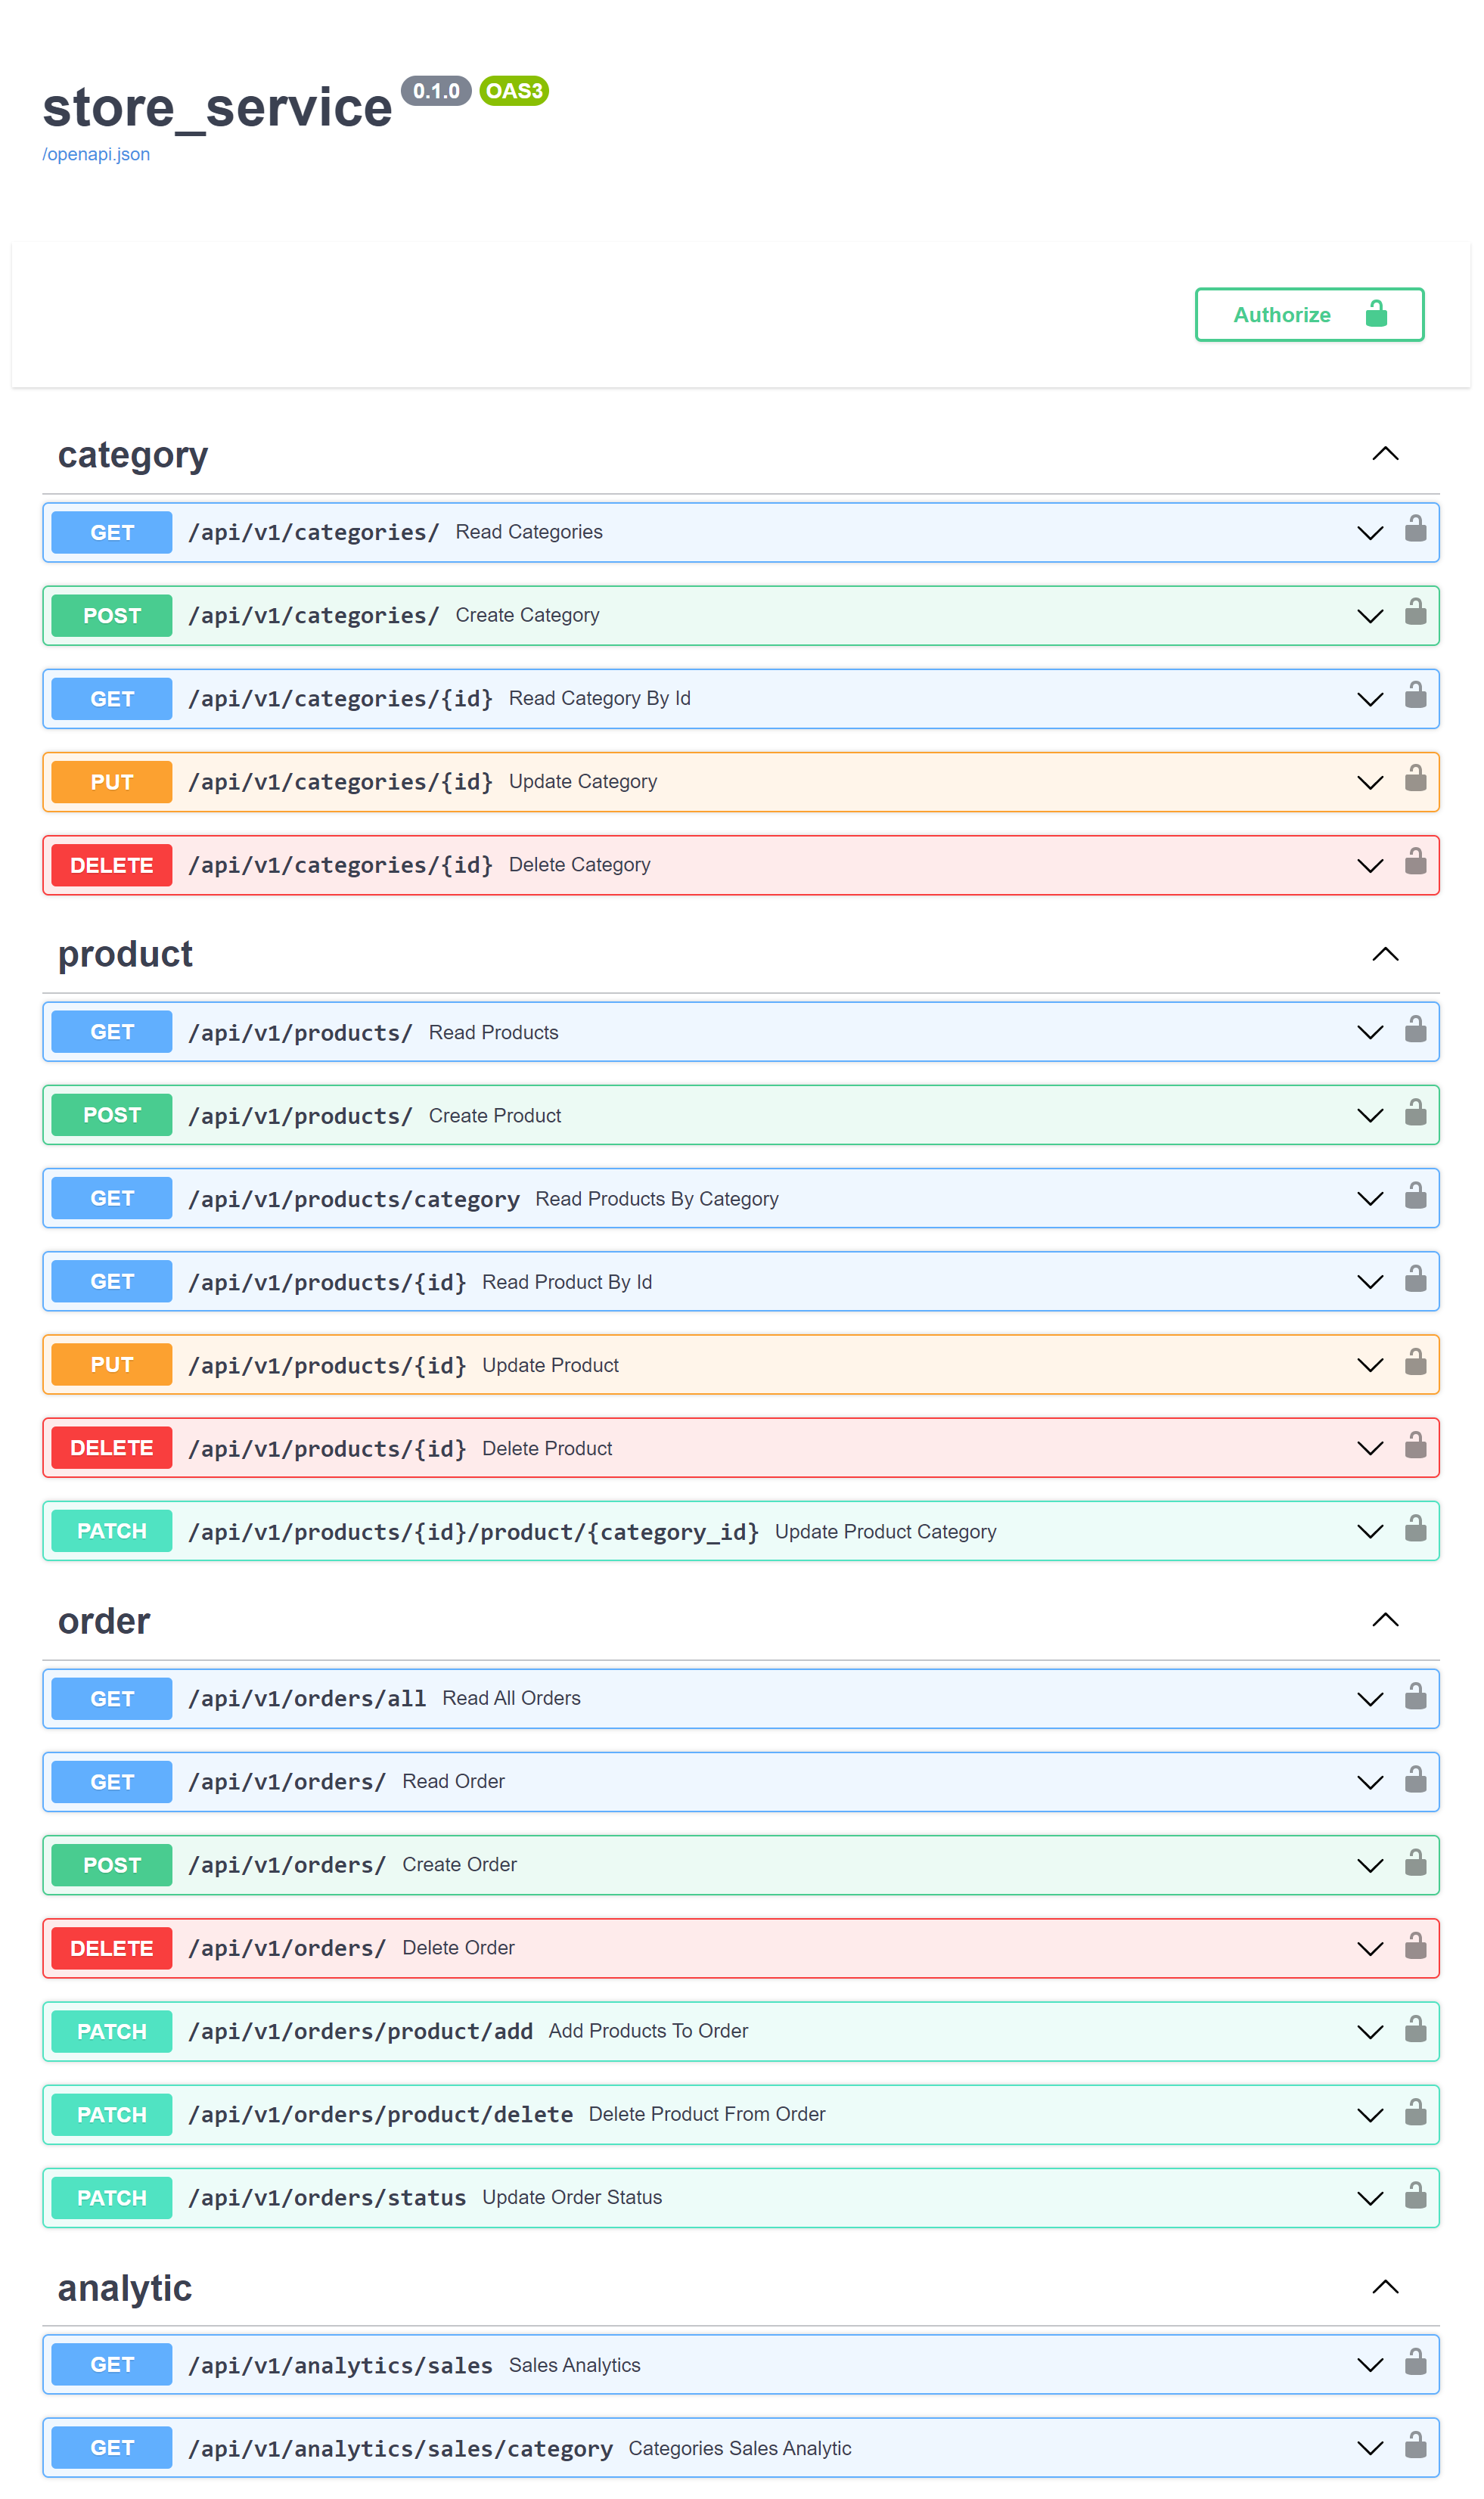This screenshot has width=1484, height=2499.
Task: Click lock icon on Create Product endpoint
Action: (x=1415, y=1113)
